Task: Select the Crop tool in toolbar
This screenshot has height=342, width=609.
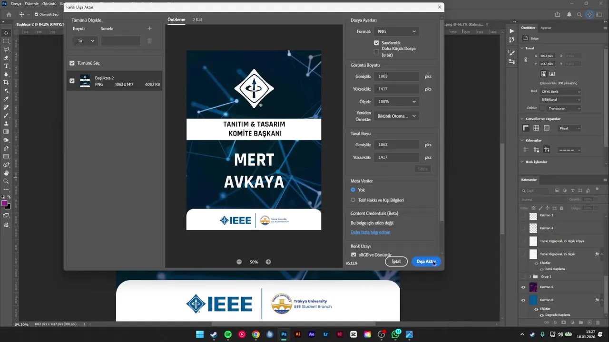Action: click(6, 83)
